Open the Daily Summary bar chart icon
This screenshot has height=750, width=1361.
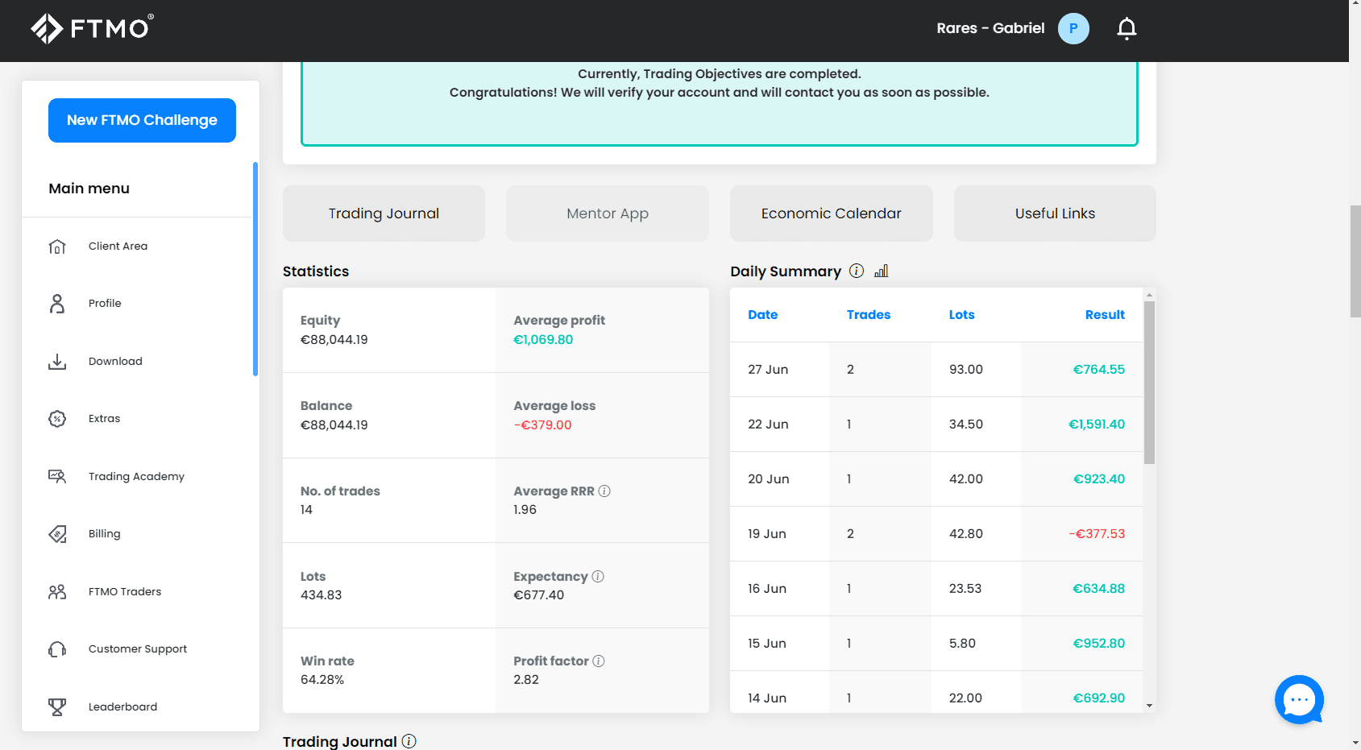(x=882, y=271)
